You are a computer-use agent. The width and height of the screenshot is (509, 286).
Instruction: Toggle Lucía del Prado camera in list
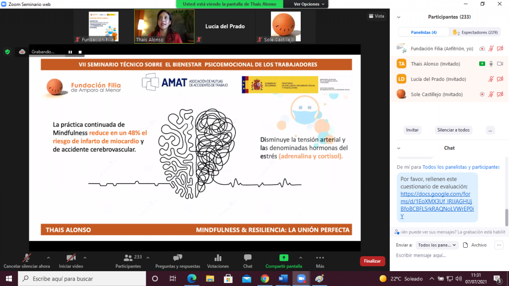coord(500,79)
